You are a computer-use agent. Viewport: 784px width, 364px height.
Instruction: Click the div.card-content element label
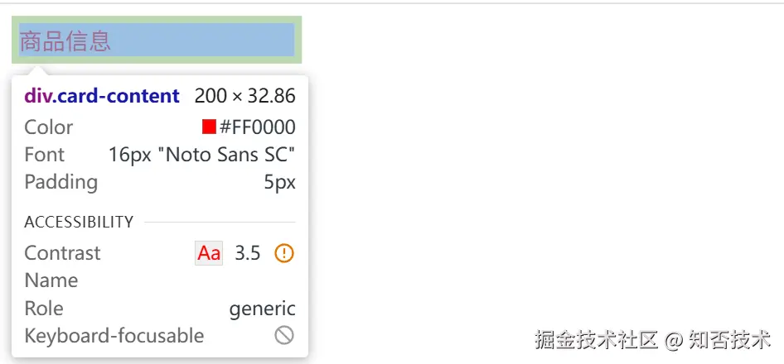click(102, 96)
